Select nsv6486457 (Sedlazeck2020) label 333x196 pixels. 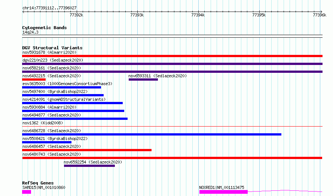pyautogui.click(x=52, y=146)
